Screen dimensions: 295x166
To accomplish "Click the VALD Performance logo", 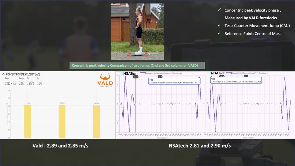I will [106, 80].
